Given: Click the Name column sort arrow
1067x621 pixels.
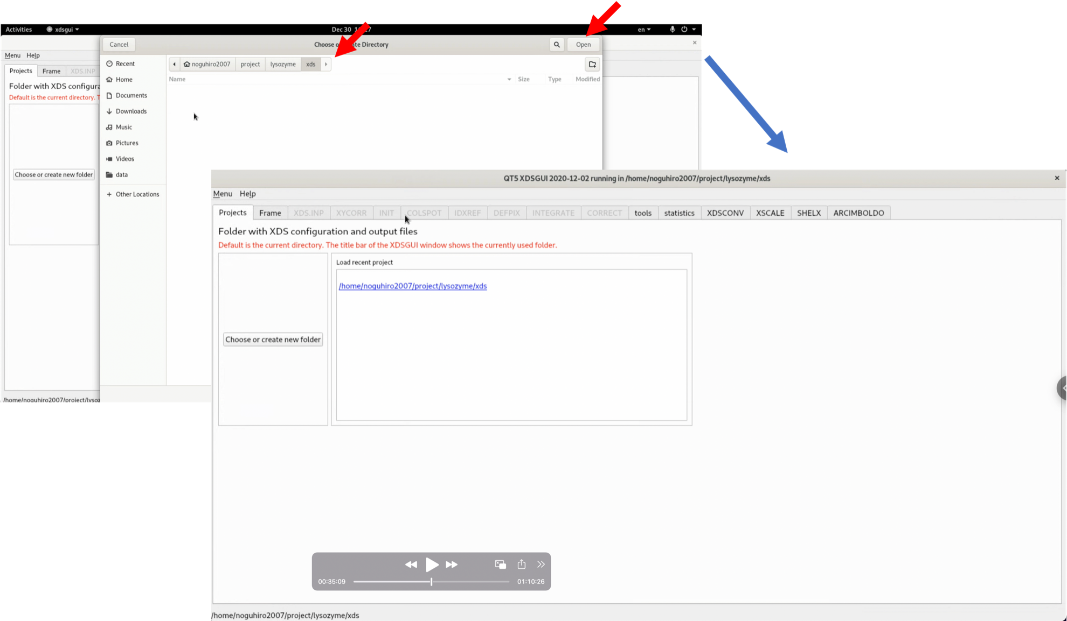Looking at the screenshot, I should [509, 80].
